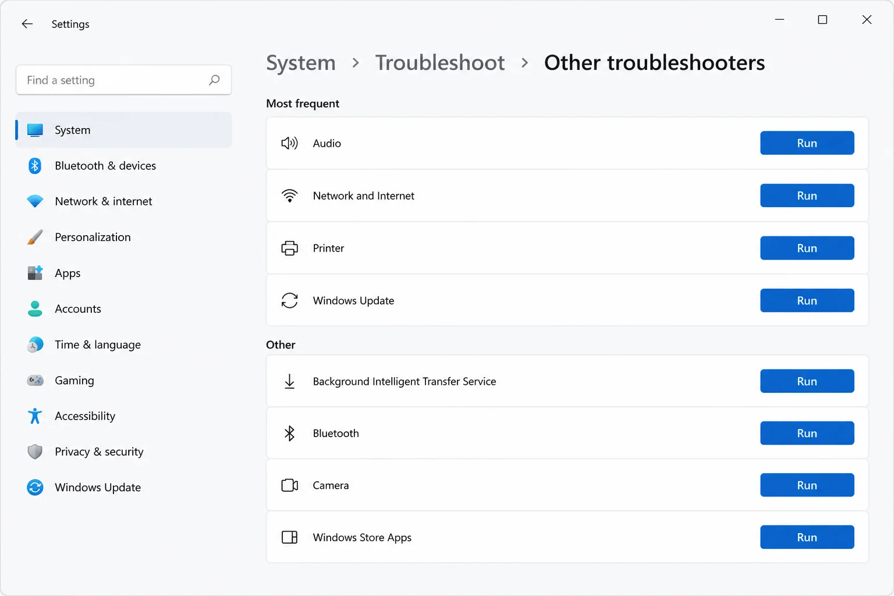
Task: Open Gaming settings label
Action: tap(74, 380)
